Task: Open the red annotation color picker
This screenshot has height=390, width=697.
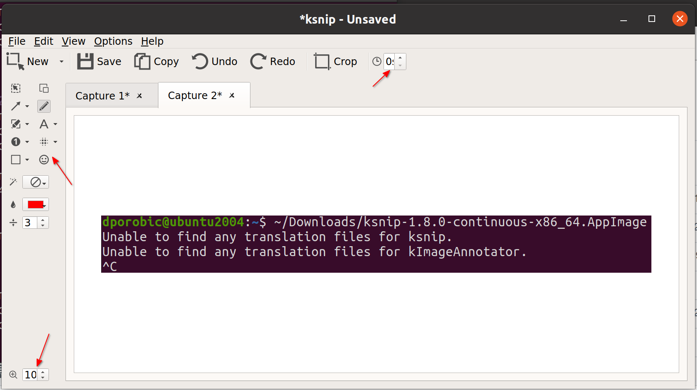Action: [x=36, y=204]
